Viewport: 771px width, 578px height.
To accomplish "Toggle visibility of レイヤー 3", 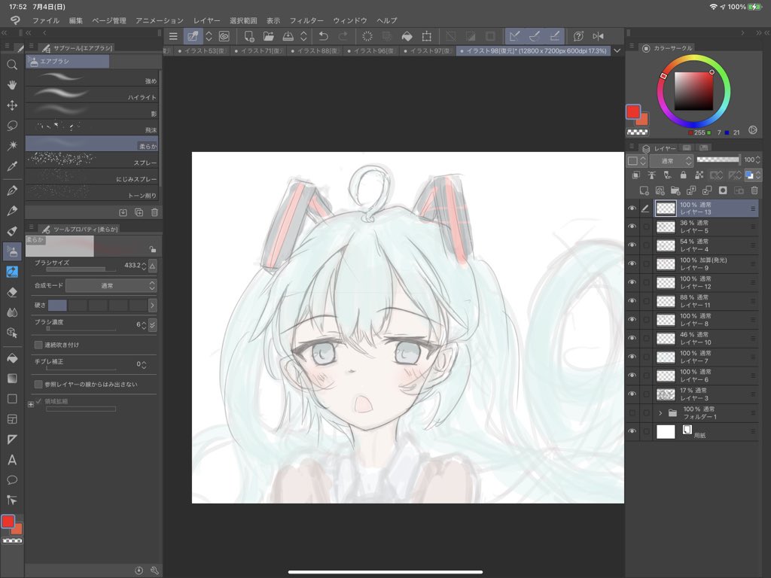I will tap(632, 394).
